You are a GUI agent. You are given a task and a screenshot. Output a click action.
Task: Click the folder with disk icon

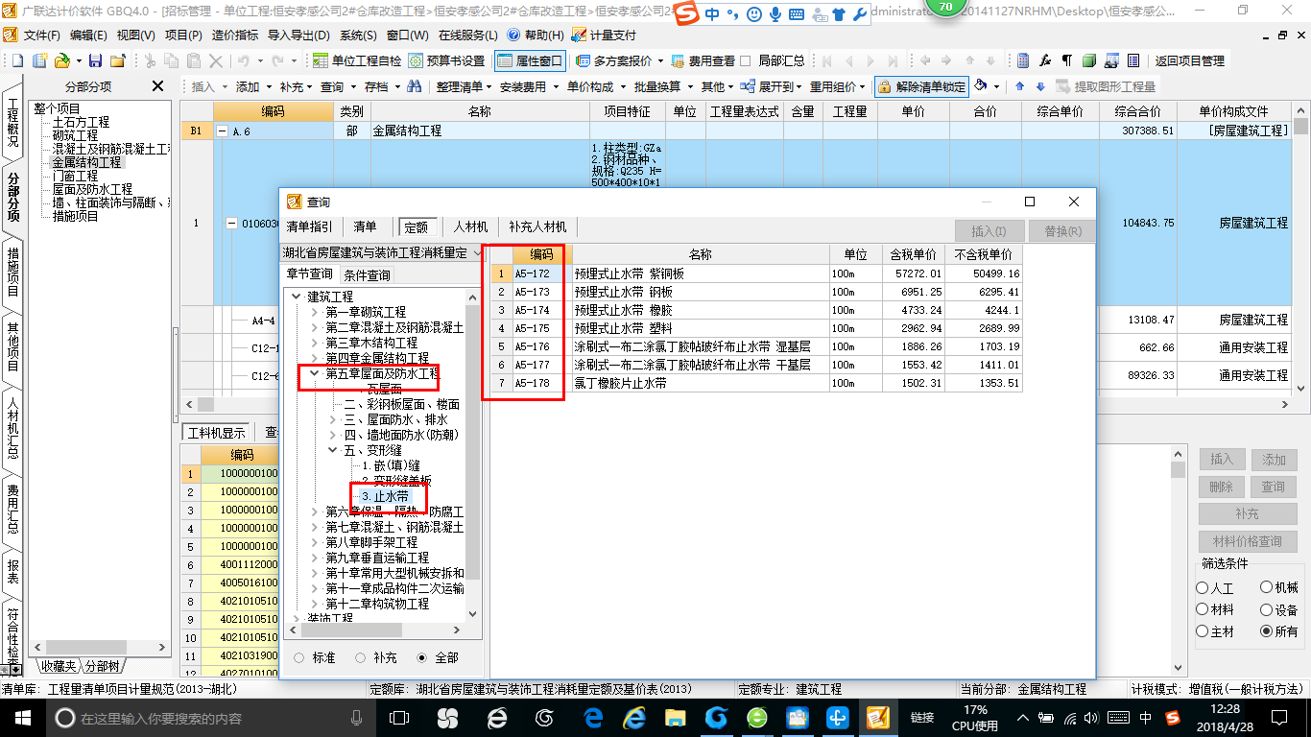tap(118, 60)
